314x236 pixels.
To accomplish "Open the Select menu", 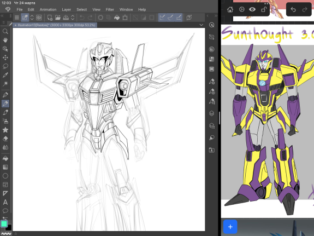I will tap(82, 9).
